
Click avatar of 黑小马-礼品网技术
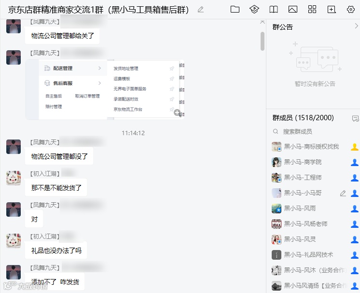pyautogui.click(x=277, y=255)
